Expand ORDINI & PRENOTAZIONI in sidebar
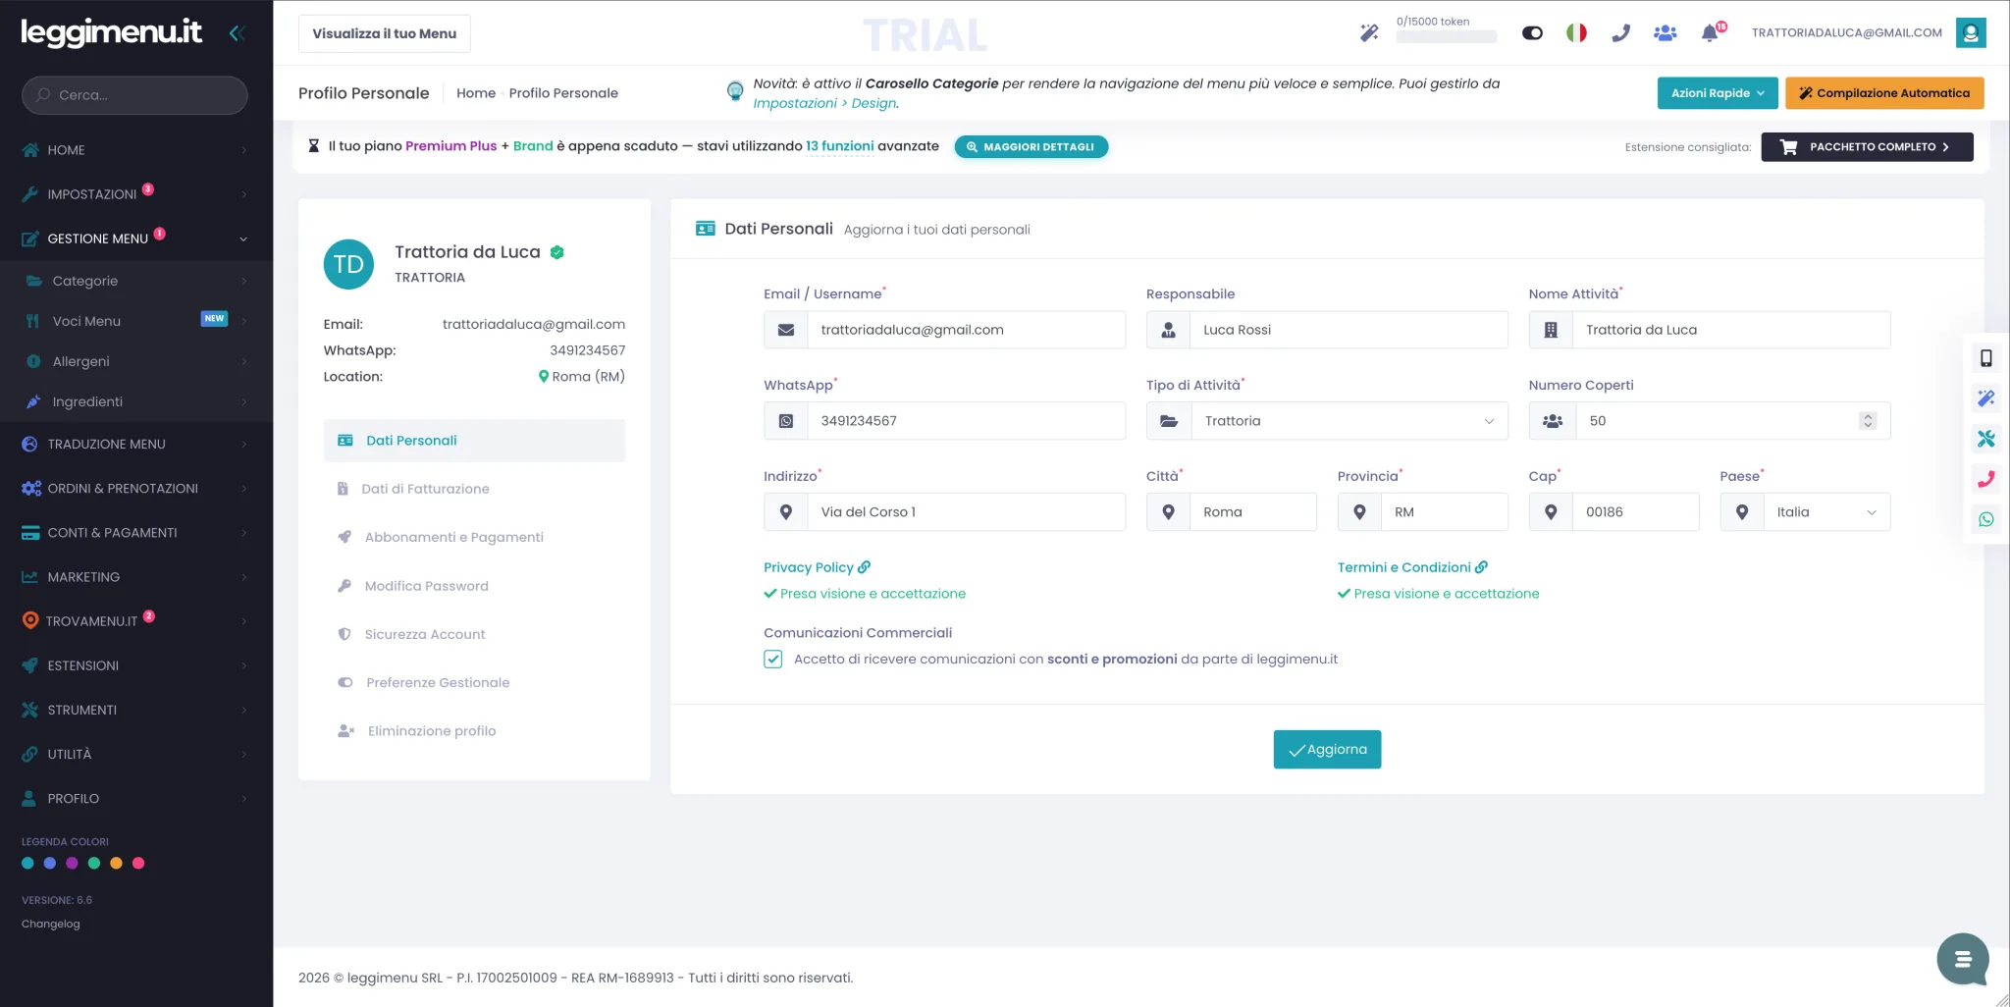Screen dimensions: 2010x1007 [x=136, y=489]
